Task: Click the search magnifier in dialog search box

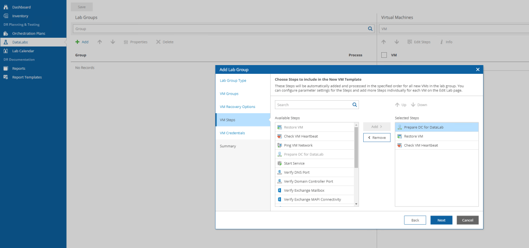Action: pos(354,104)
